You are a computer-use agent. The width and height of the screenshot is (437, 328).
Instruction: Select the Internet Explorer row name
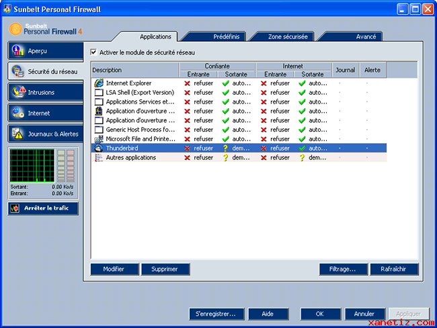tap(128, 83)
